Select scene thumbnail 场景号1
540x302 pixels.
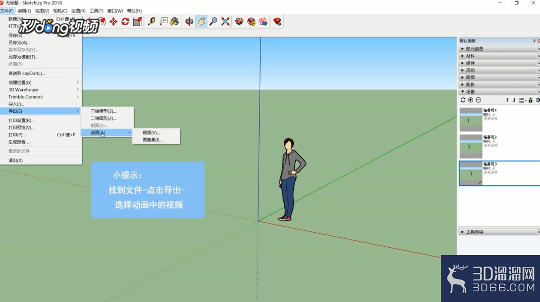pos(471,120)
